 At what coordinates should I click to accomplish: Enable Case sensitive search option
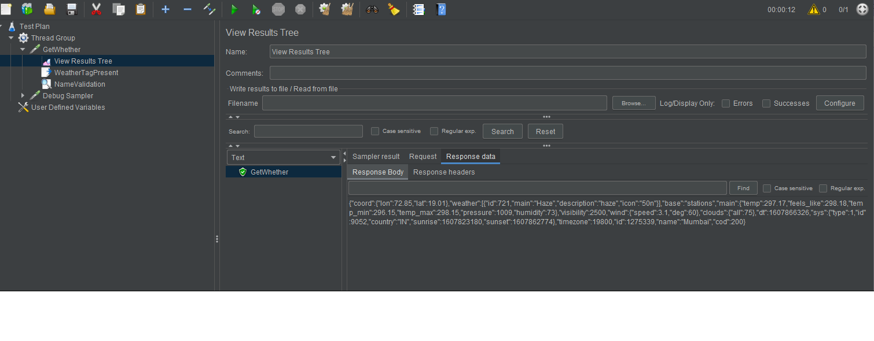pyautogui.click(x=375, y=131)
